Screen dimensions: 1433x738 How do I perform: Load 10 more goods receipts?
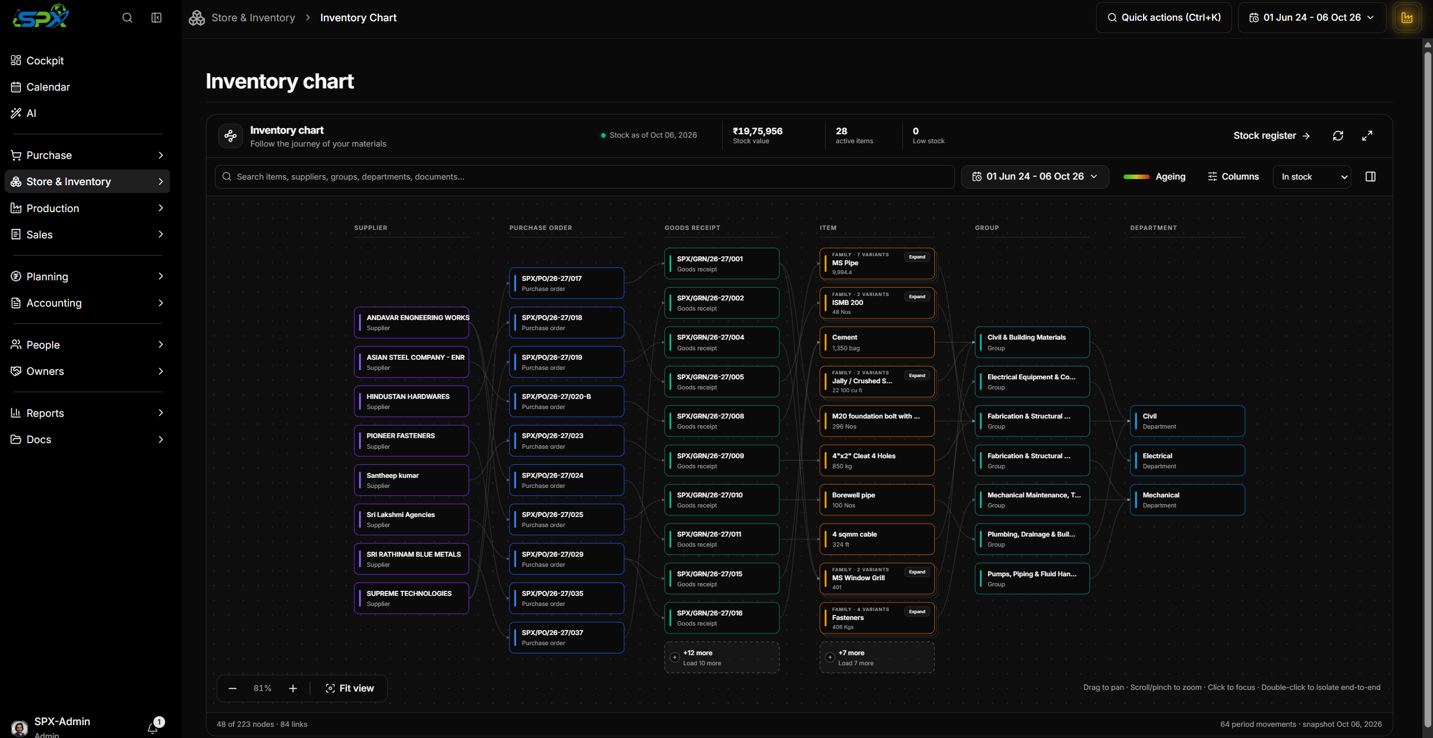click(722, 657)
